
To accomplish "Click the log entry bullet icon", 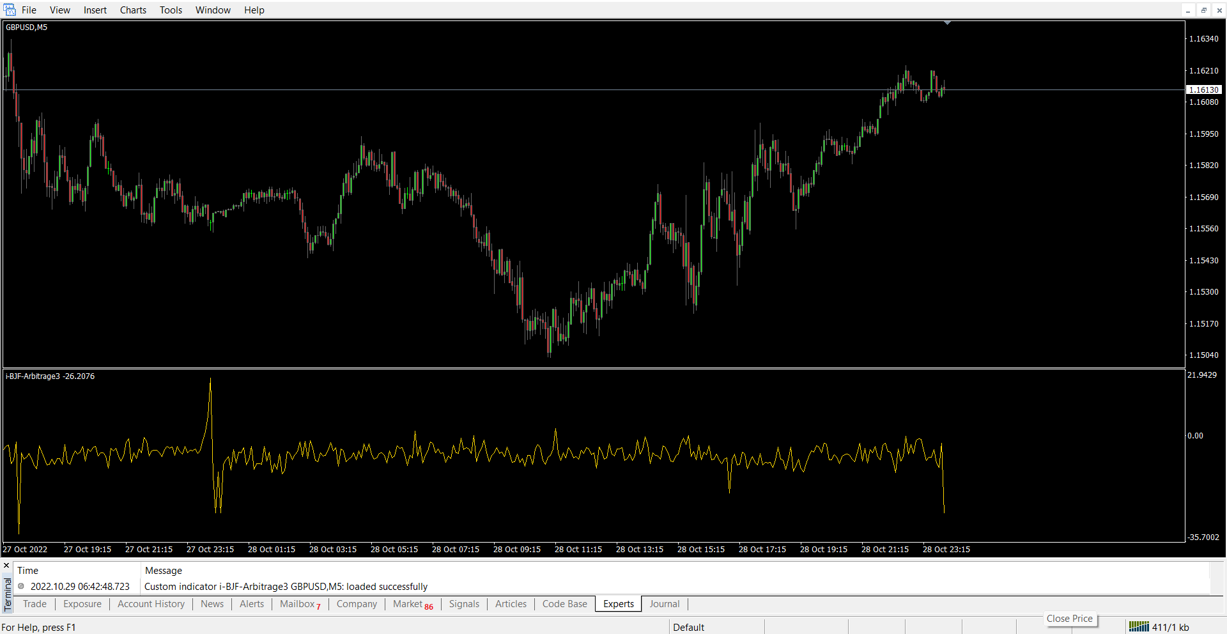I will coord(21,586).
